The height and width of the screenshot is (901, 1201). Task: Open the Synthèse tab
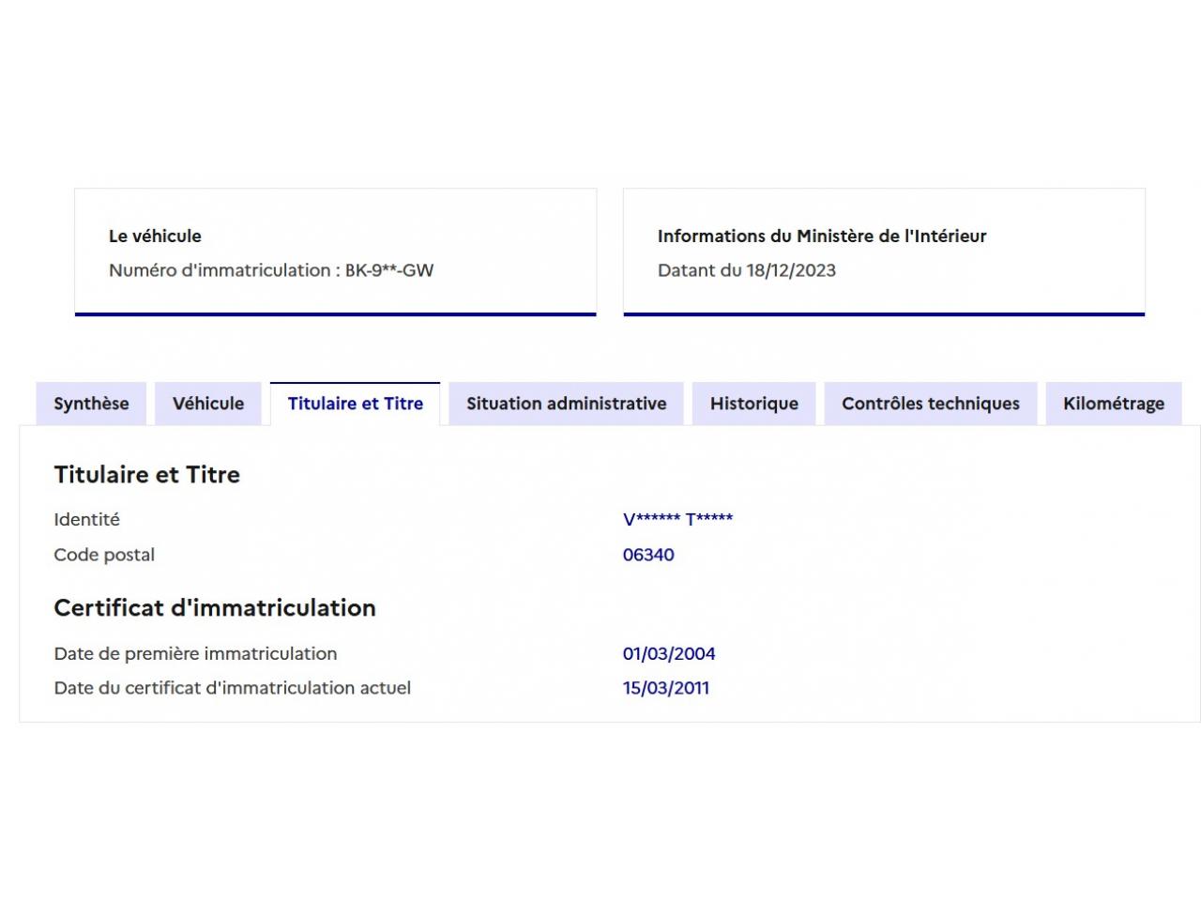91,404
